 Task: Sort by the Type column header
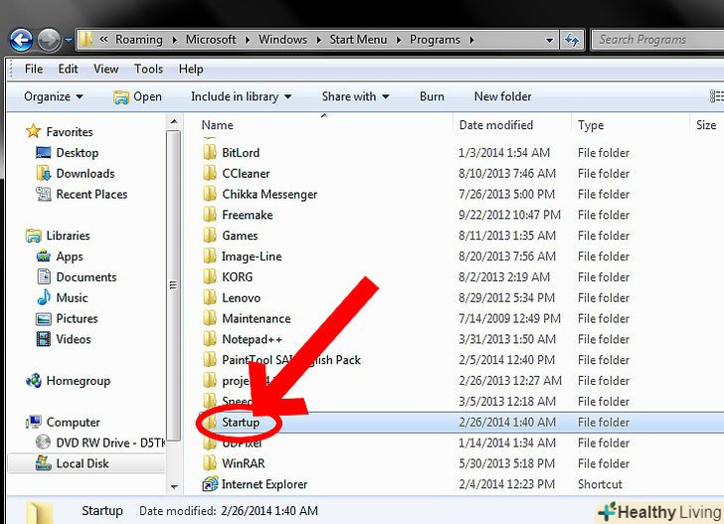point(591,125)
